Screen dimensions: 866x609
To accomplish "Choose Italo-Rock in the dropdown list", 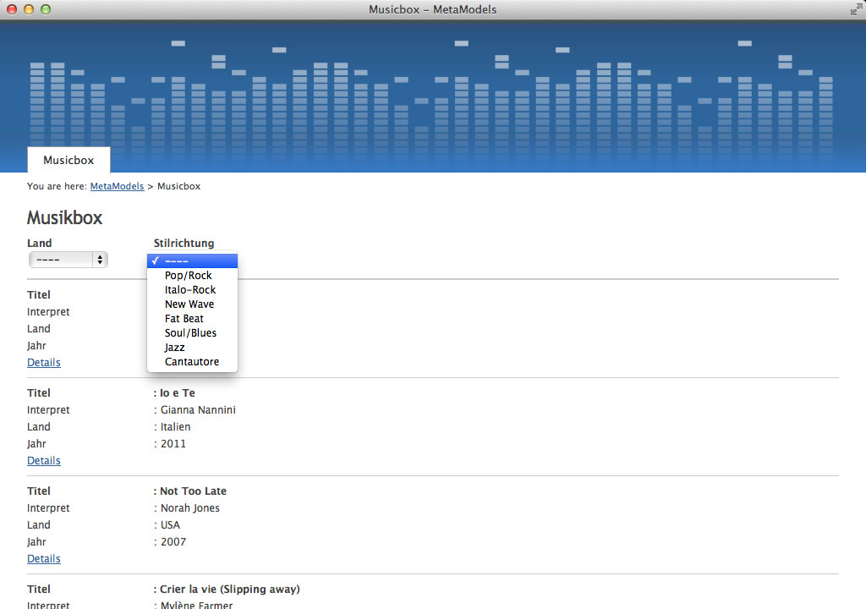I will pyautogui.click(x=190, y=290).
